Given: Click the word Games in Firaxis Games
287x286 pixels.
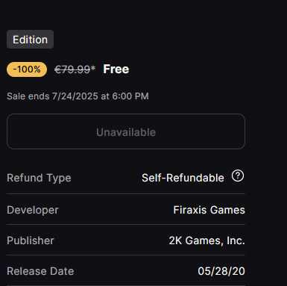Looking at the screenshot, I should [x=227, y=210].
